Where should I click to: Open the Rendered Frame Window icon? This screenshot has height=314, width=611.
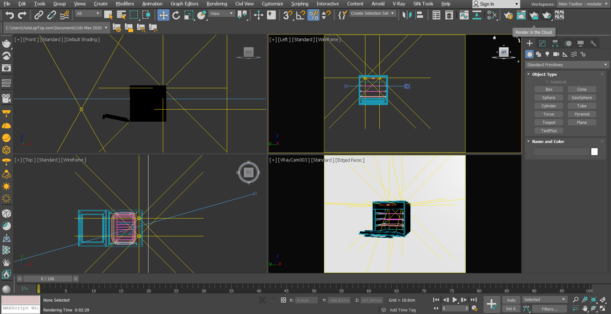[521, 15]
